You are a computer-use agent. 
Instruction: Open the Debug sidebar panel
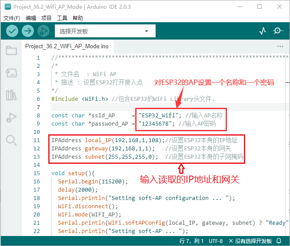tap(11, 117)
